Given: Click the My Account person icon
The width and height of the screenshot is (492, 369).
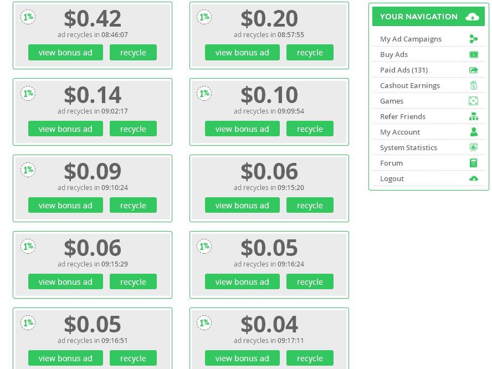Looking at the screenshot, I should (474, 132).
